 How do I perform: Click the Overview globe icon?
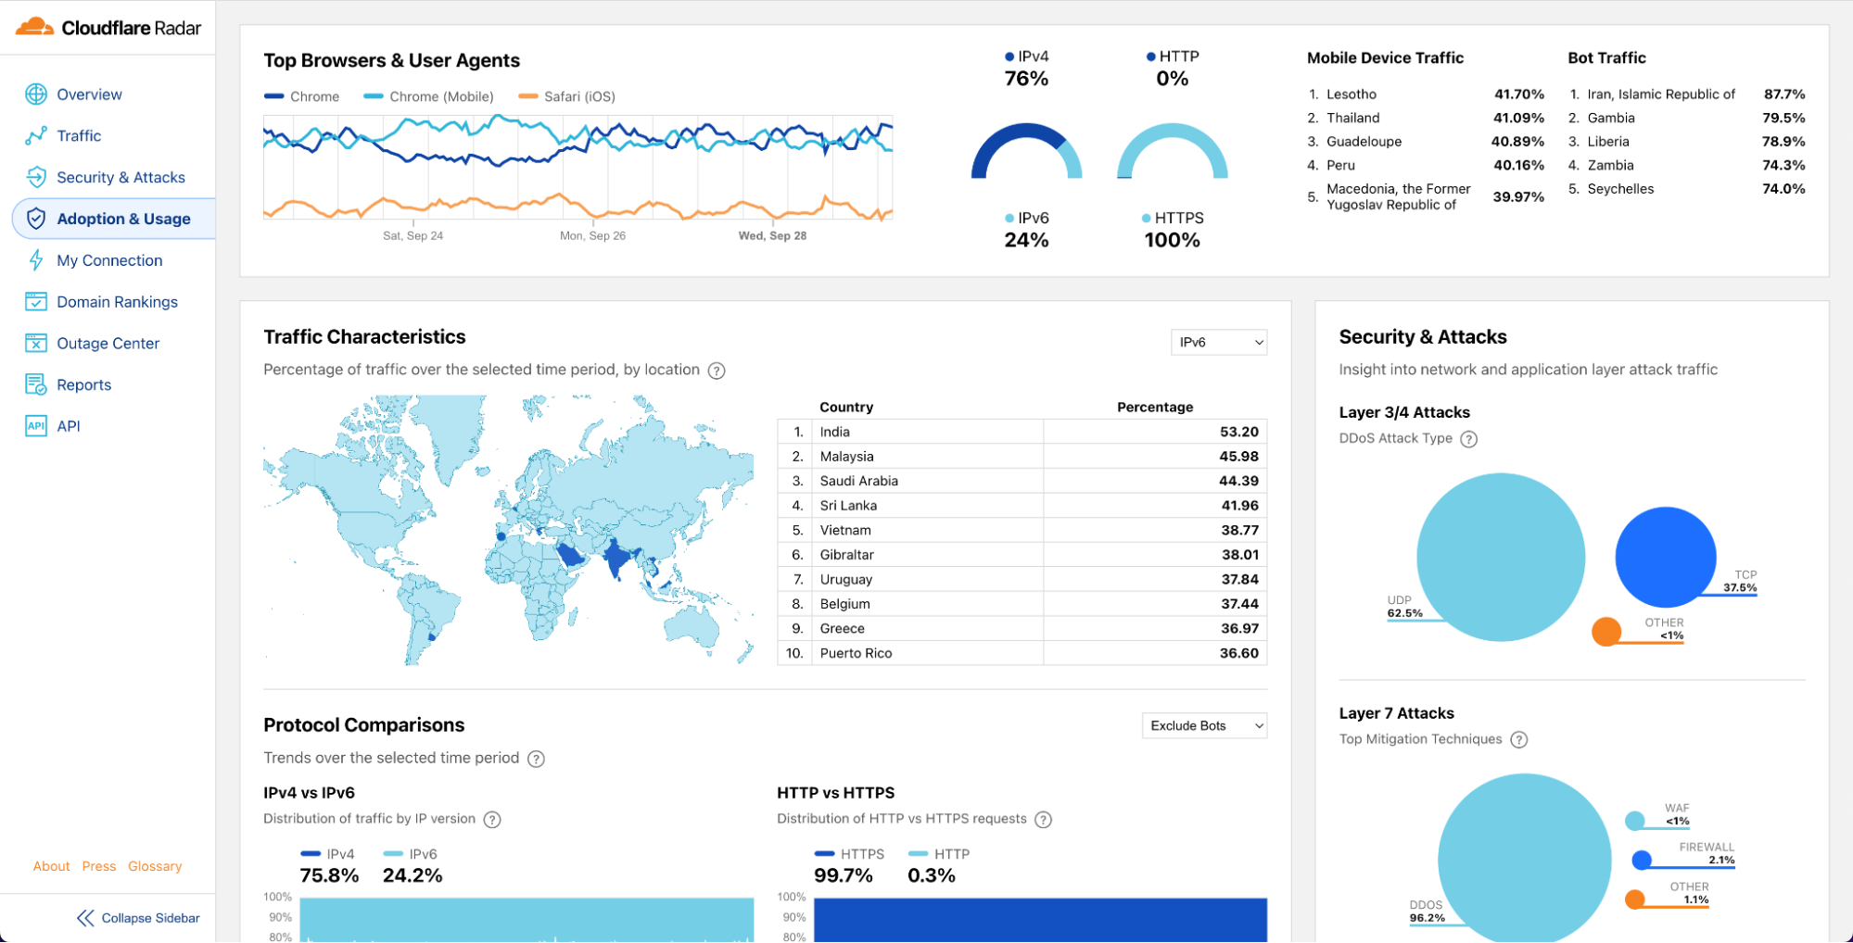coord(36,94)
